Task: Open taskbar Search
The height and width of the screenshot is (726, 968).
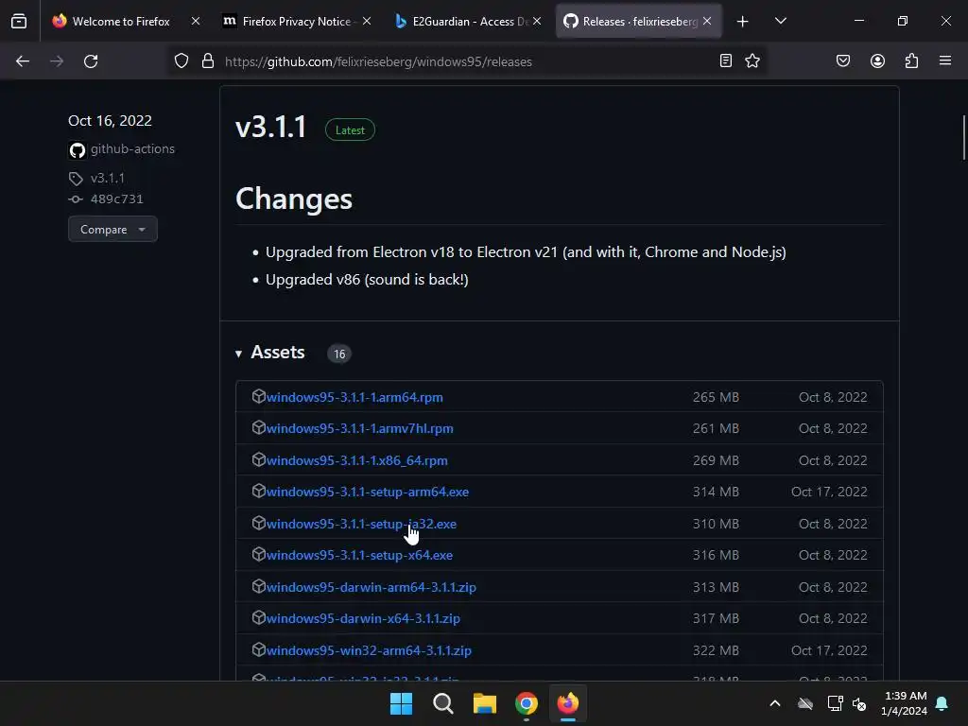Action: click(x=442, y=703)
